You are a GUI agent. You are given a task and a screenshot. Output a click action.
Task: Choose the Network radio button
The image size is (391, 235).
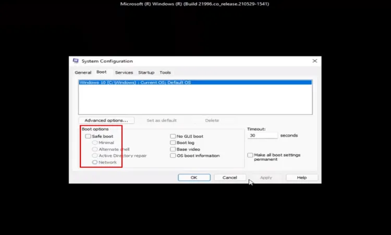click(95, 162)
